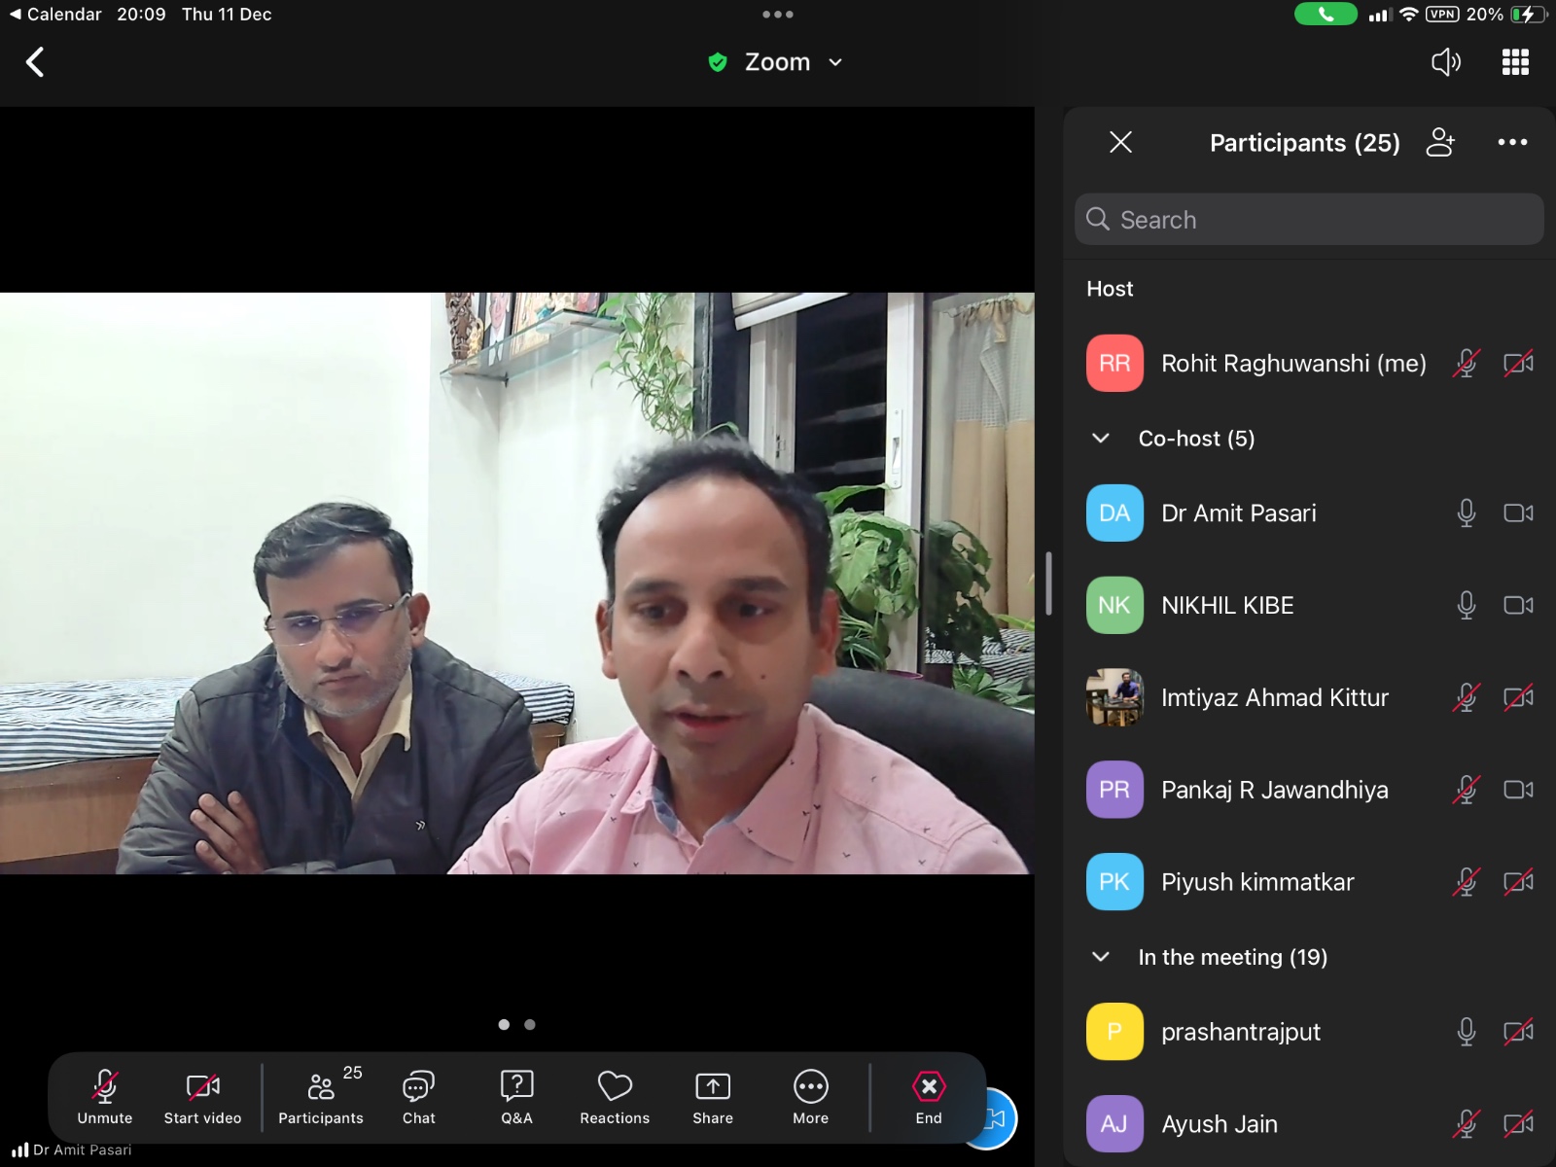The height and width of the screenshot is (1167, 1556).
Task: Unmute my microphone in toolbar
Action: (105, 1097)
